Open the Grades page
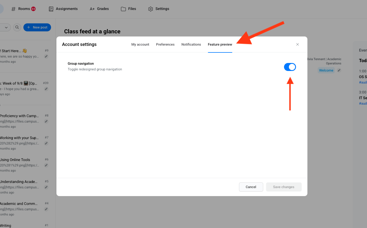 99,9
